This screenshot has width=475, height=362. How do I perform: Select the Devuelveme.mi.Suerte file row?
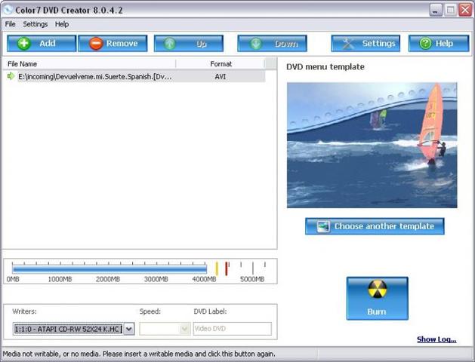[x=135, y=76]
